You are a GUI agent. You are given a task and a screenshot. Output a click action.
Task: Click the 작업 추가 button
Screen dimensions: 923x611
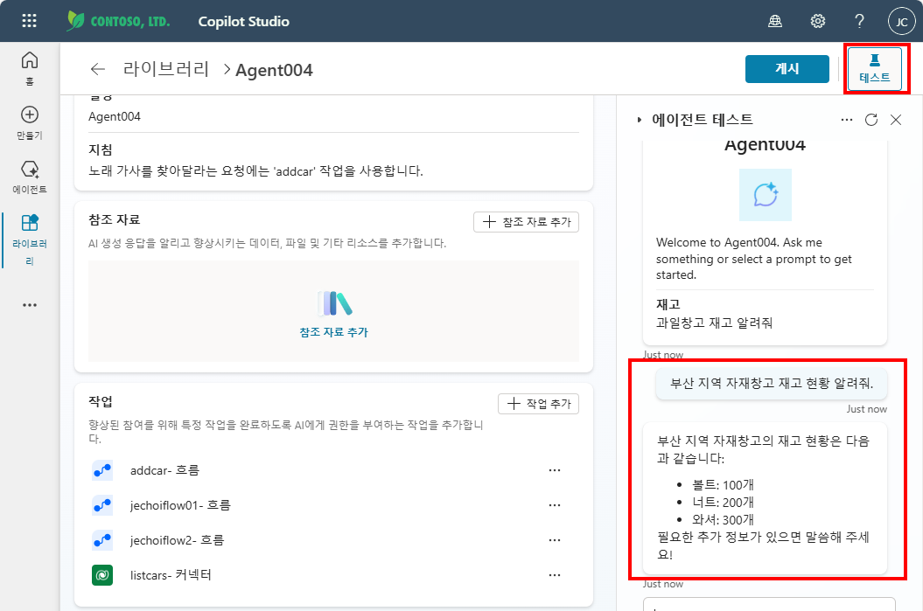click(539, 404)
